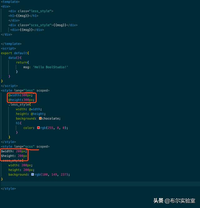Open the blue rgb(100, 149, 237) color swatch
Screen dimensions: 200x208
tap(32, 174)
